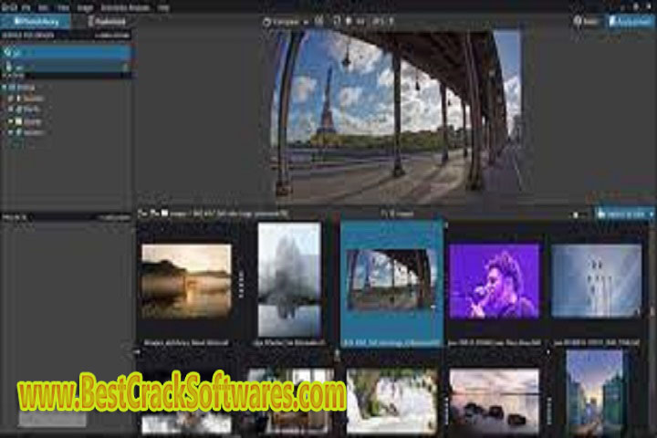Select the second row in Source Browser

click(67, 67)
